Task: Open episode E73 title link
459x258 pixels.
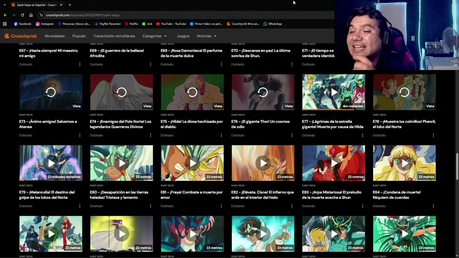Action: tap(48, 124)
